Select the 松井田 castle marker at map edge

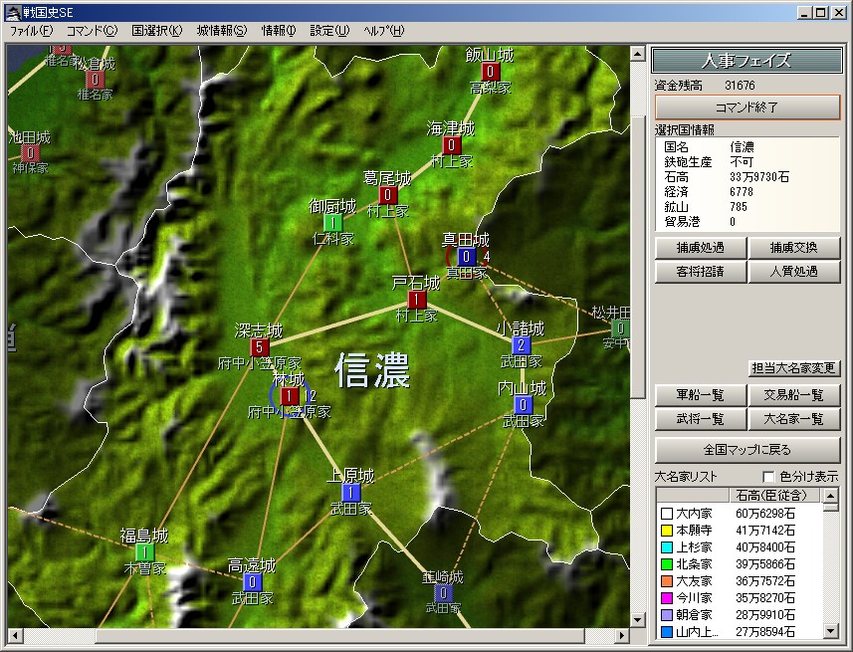[x=620, y=328]
